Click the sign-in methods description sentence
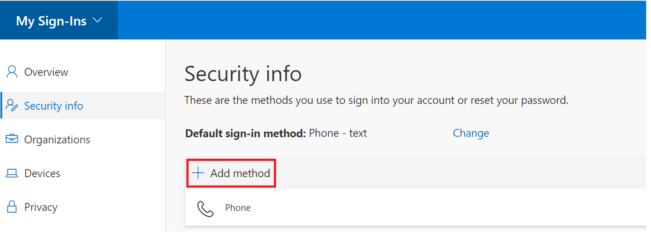Viewport: 651px width, 235px height. [x=376, y=100]
